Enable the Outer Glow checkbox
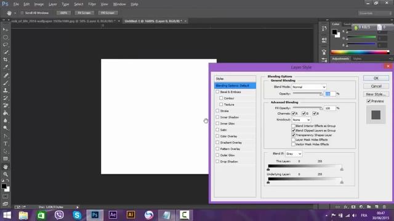 (217, 155)
